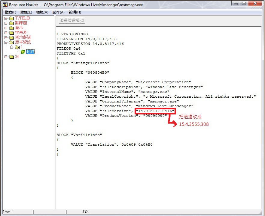Expand the 24 tree node
This screenshot has width=265, height=216.
coord(6,57)
